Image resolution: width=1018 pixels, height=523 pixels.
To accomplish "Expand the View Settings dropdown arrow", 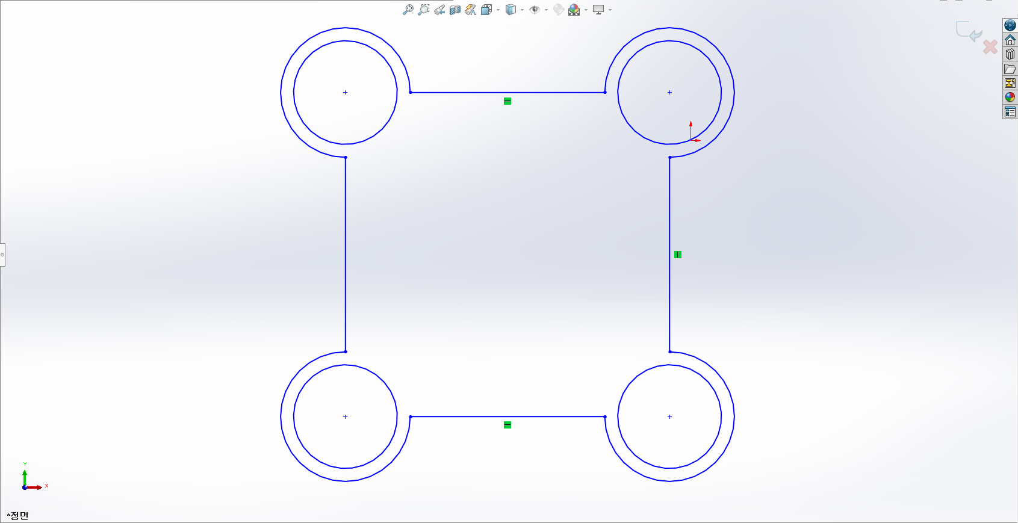I will (x=610, y=10).
